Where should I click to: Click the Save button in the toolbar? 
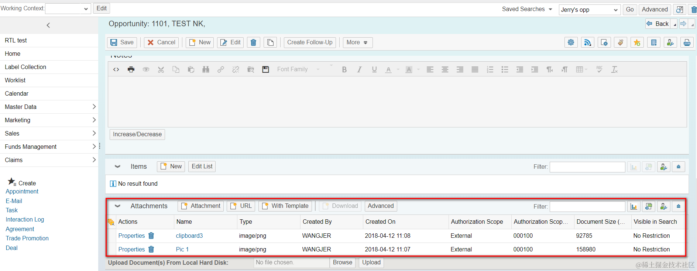[122, 42]
